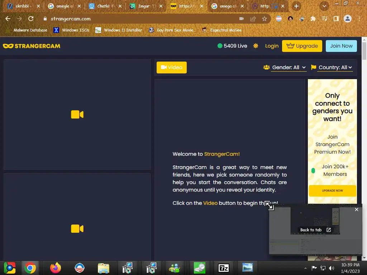Click the taskbar volume speaker icon
Screen dimensions: 367x275
(332, 268)
